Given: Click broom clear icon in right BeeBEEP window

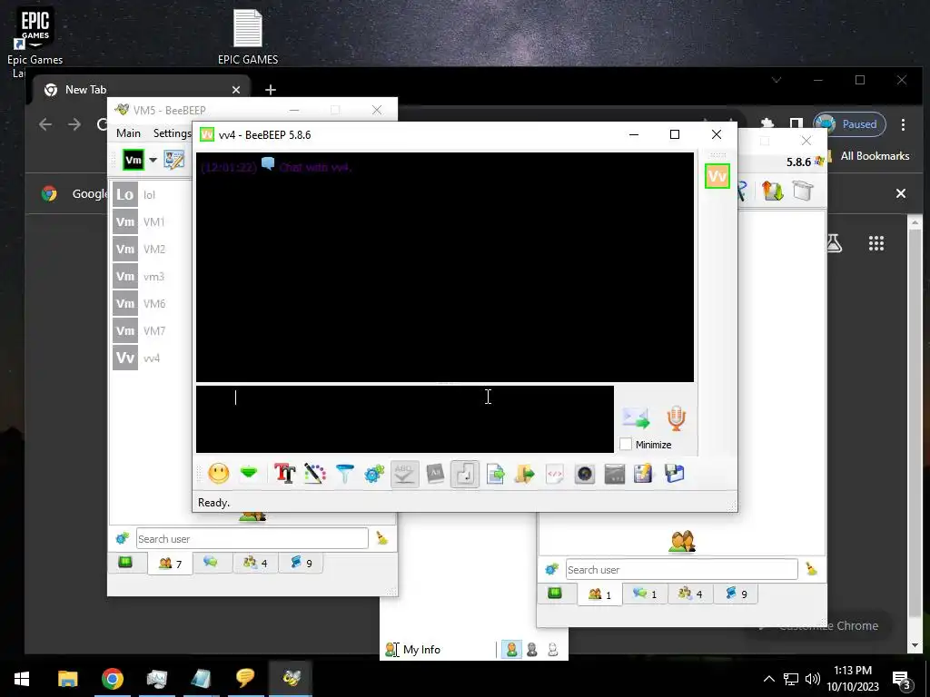Looking at the screenshot, I should 811,569.
